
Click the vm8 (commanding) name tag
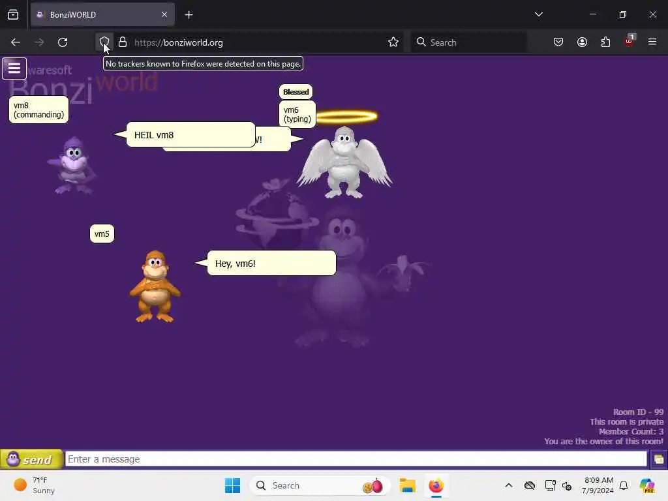[x=38, y=110]
